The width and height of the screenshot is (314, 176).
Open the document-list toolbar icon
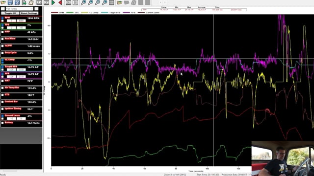click(75, 2)
